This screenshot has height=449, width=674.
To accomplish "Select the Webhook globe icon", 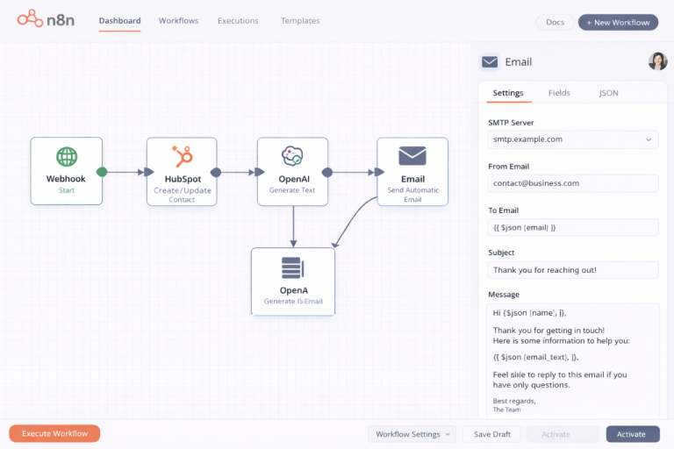I will pos(67,157).
